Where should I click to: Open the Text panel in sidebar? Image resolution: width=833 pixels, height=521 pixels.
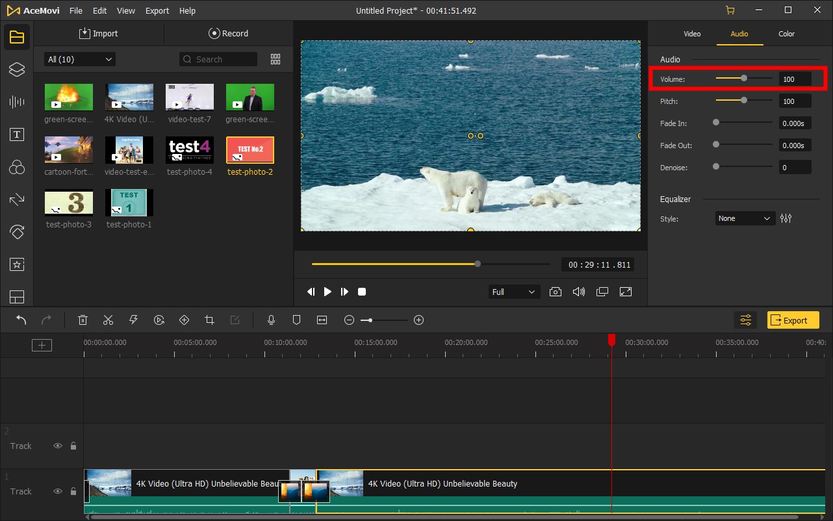coord(16,134)
